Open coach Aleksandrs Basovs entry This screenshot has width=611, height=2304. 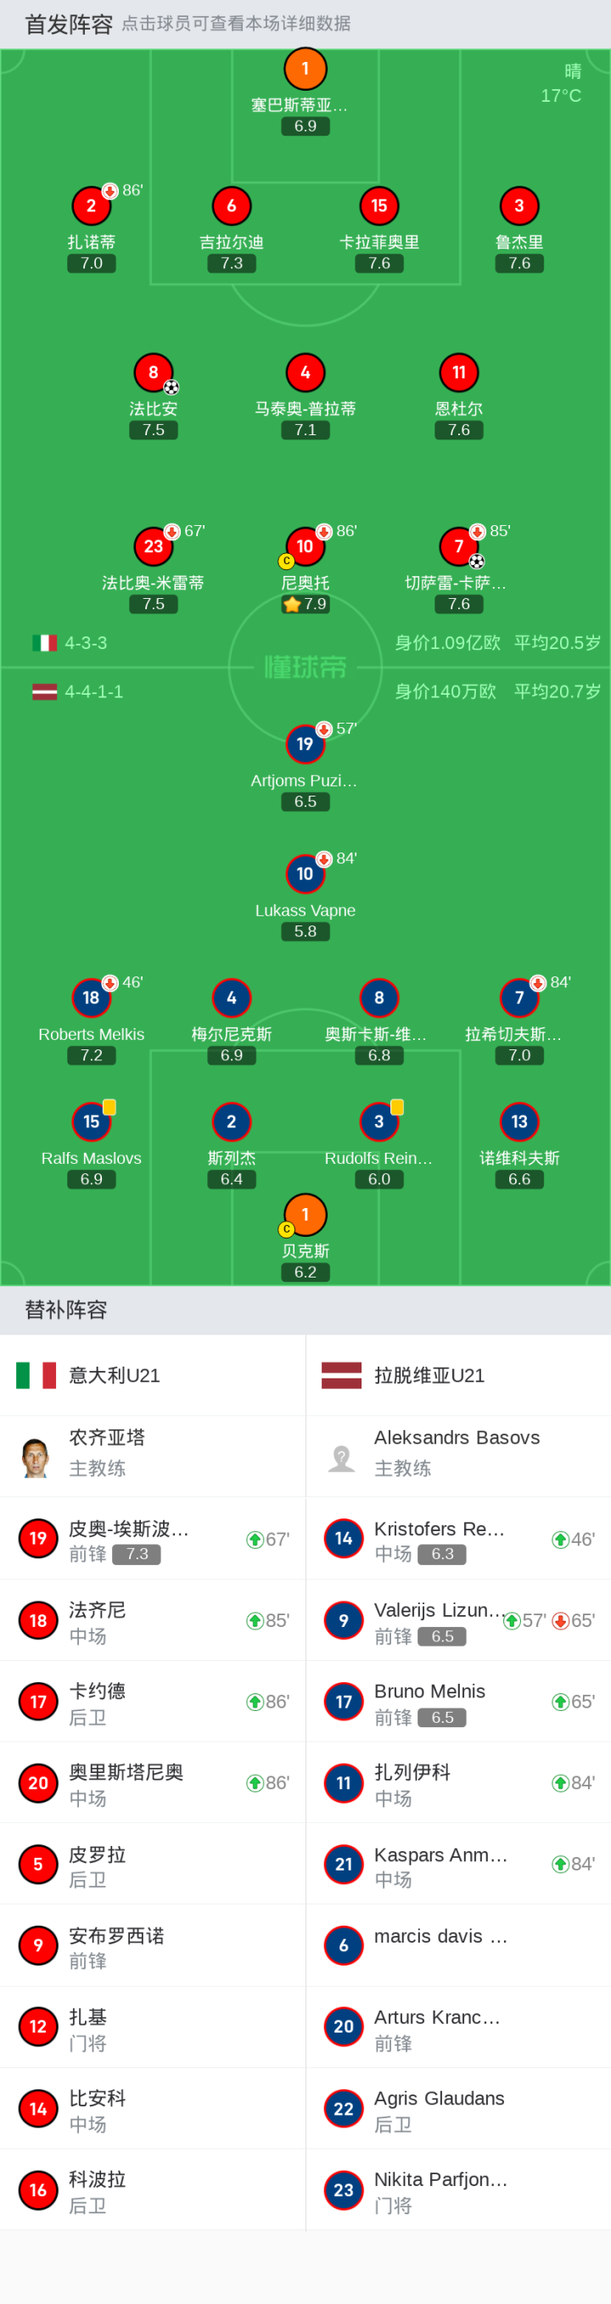pyautogui.click(x=458, y=1456)
